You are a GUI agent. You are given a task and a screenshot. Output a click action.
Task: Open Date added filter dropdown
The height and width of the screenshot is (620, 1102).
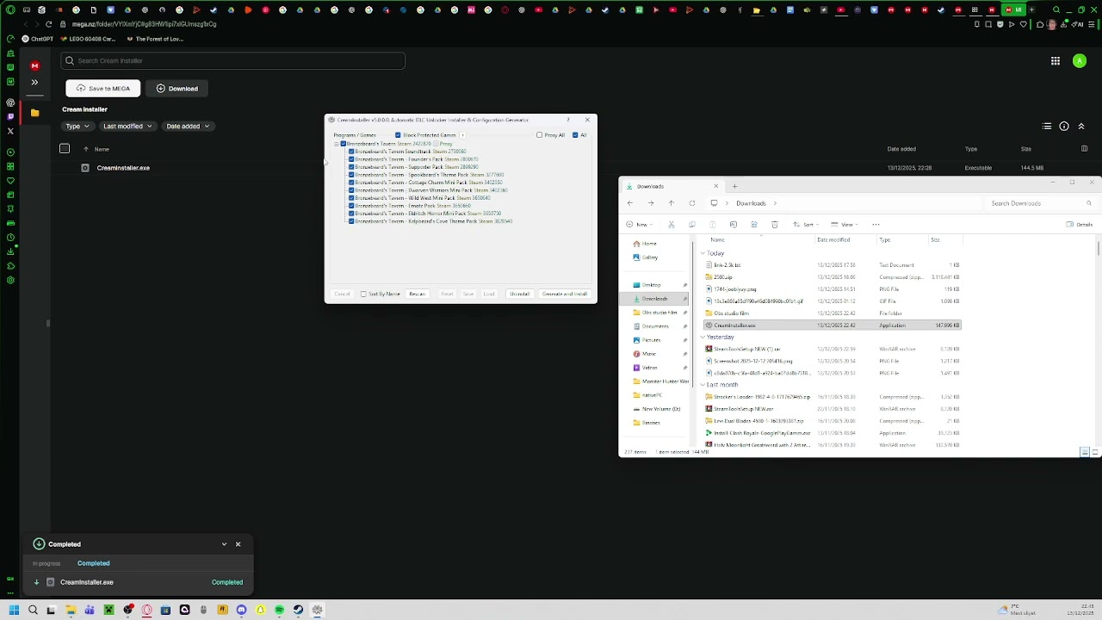[x=188, y=127]
